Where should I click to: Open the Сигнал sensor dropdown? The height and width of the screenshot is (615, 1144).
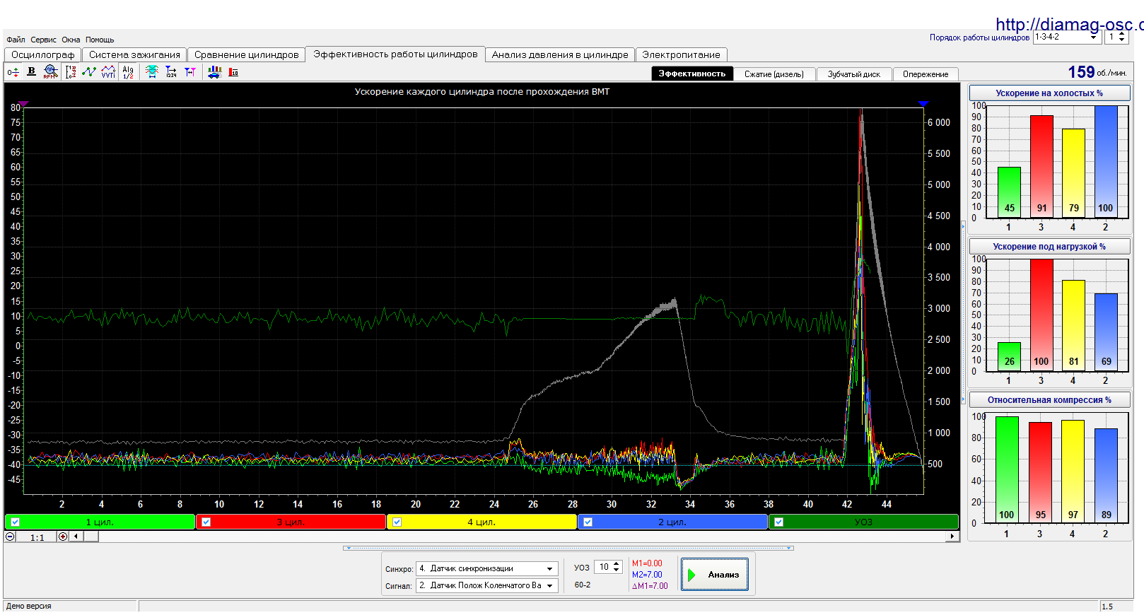tap(549, 585)
